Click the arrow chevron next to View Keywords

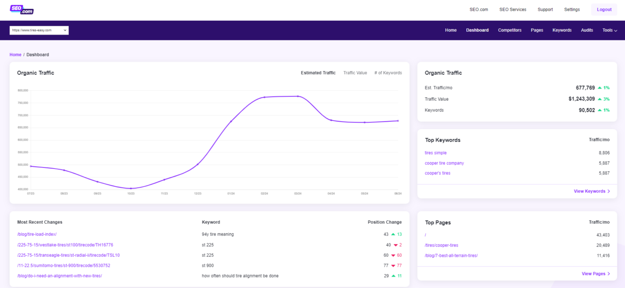pyautogui.click(x=609, y=191)
